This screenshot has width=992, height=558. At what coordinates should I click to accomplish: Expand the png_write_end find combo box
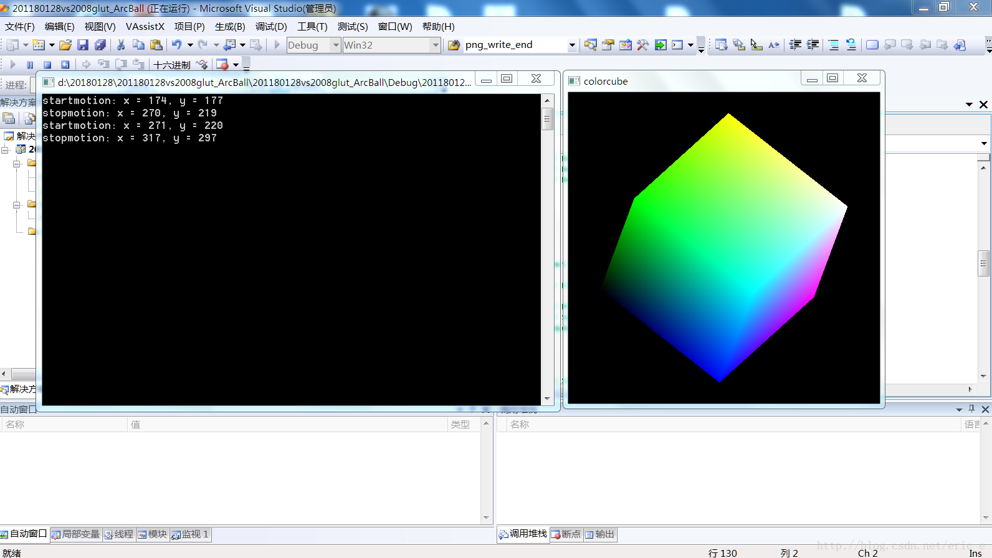572,45
